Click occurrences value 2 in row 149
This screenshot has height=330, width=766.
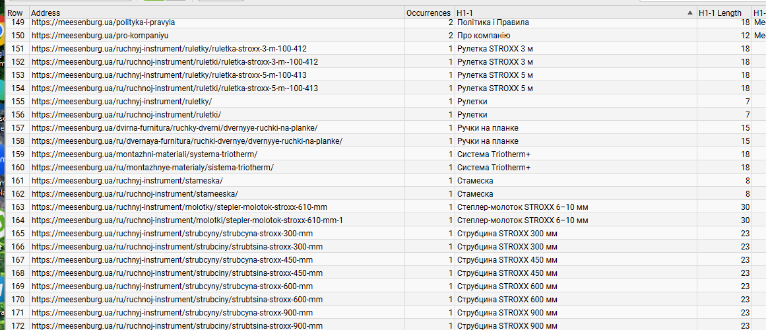tap(450, 22)
